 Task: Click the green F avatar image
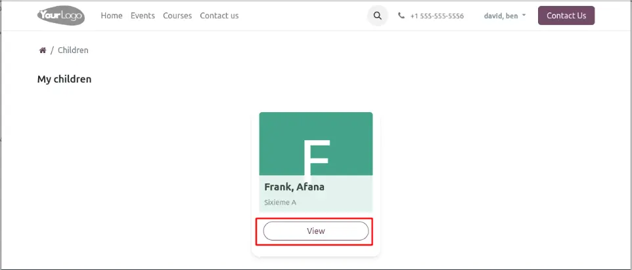tap(316, 144)
